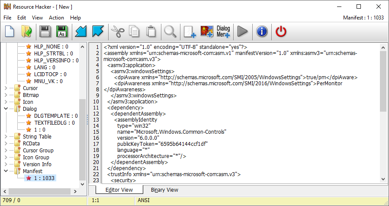Click the Cut scissors icon
The image size is (389, 206).
point(116,31)
